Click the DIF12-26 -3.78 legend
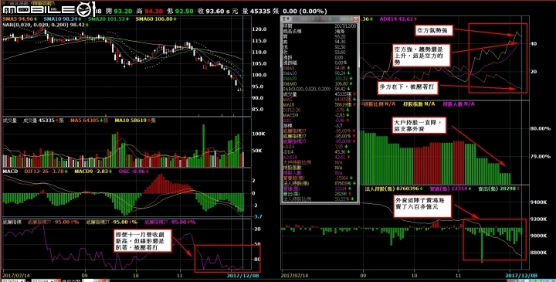Viewport: 556px width, 282px height. coord(46,172)
